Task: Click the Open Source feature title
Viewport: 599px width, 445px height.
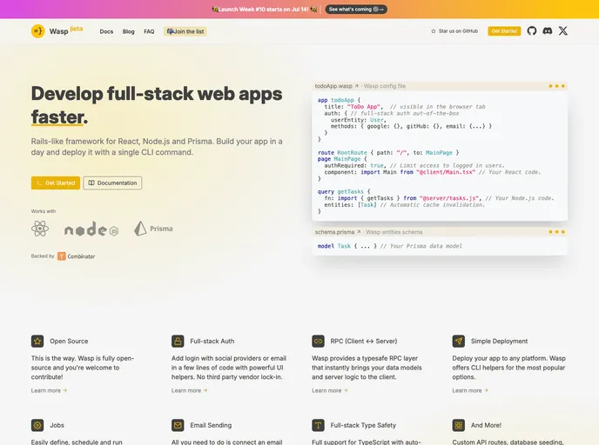Action: [69, 342]
